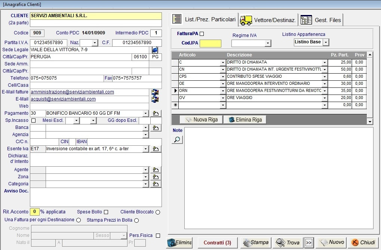The height and width of the screenshot is (250, 381).
Task: Open the CPS article dropdown arrow
Action: 223,77
